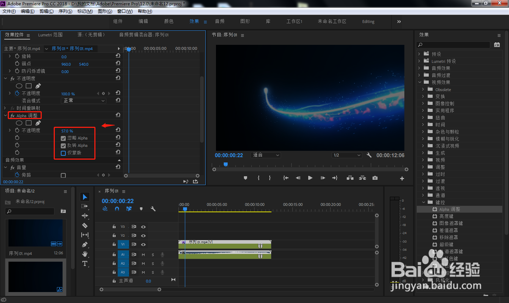Open the Lumetri 范围 tab

coord(50,35)
